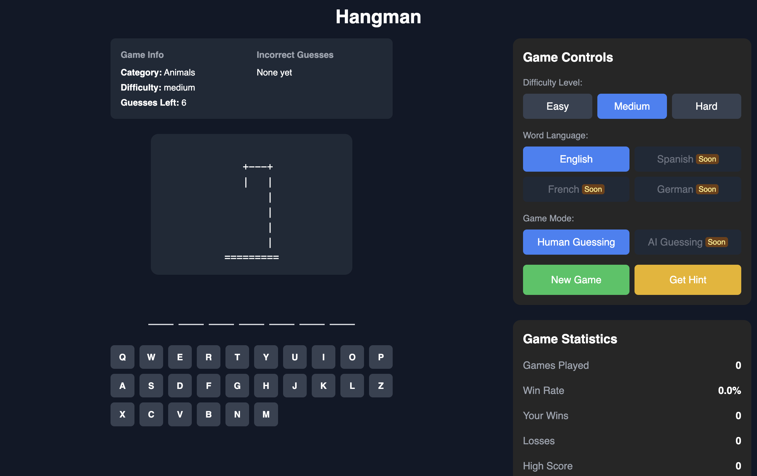Guess the letter E
This screenshot has width=757, height=476.
[180, 357]
